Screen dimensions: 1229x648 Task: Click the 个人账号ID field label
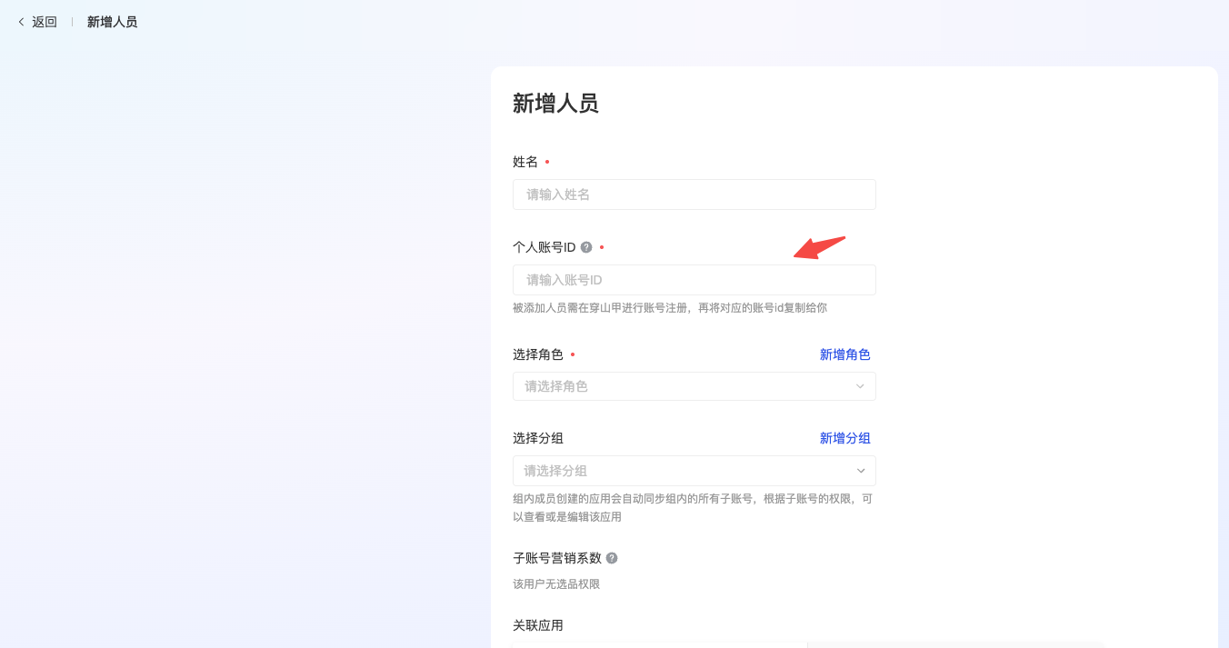544,247
